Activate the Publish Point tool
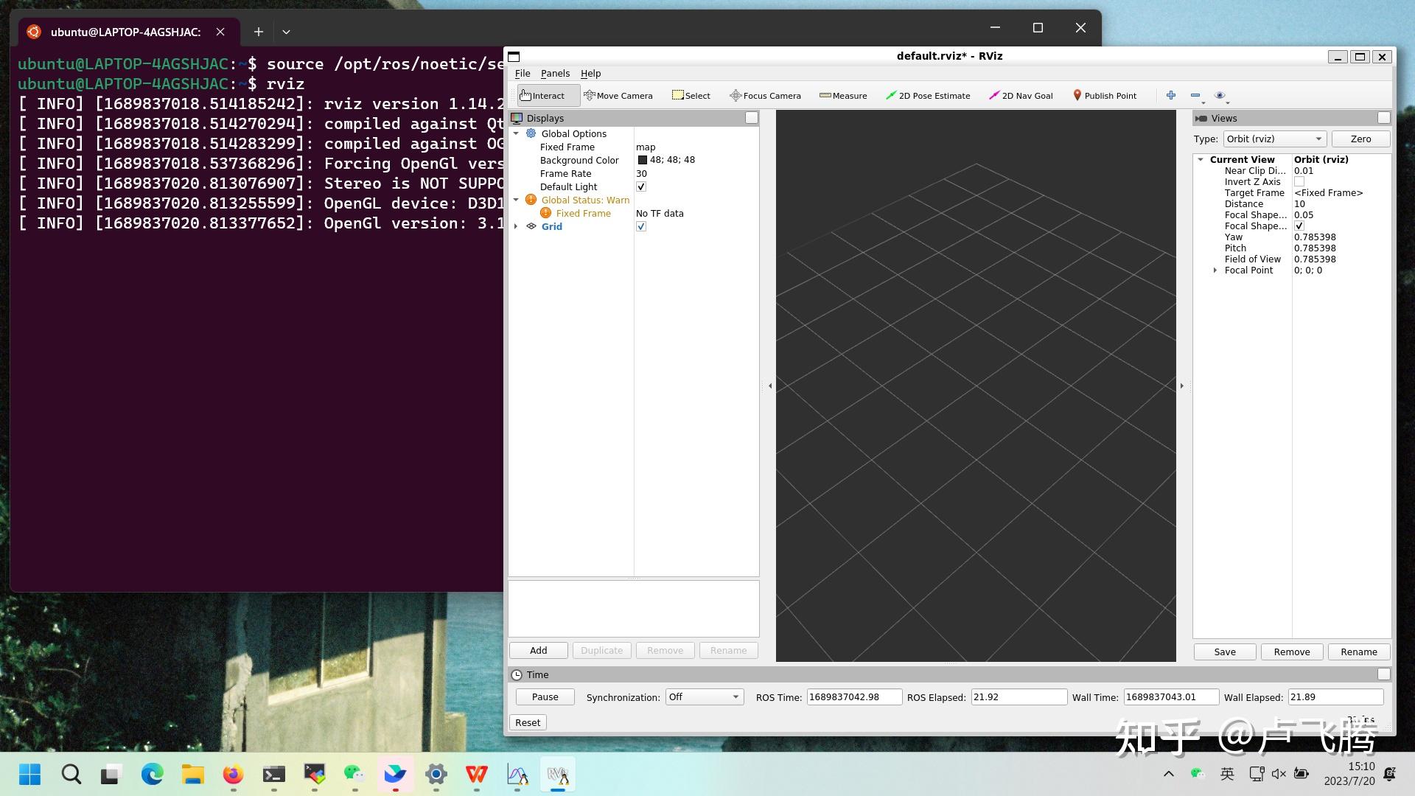This screenshot has height=796, width=1415. tap(1104, 95)
